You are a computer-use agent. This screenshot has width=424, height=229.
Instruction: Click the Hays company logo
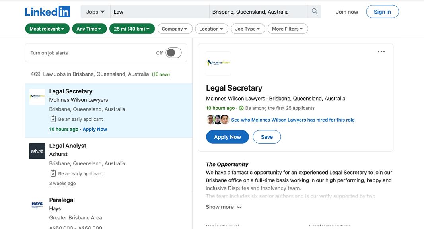(37, 205)
